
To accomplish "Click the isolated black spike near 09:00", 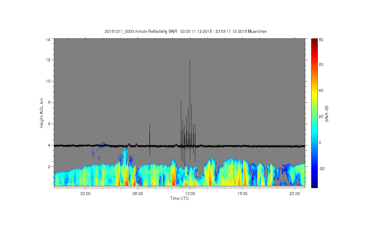I will (150, 140).
